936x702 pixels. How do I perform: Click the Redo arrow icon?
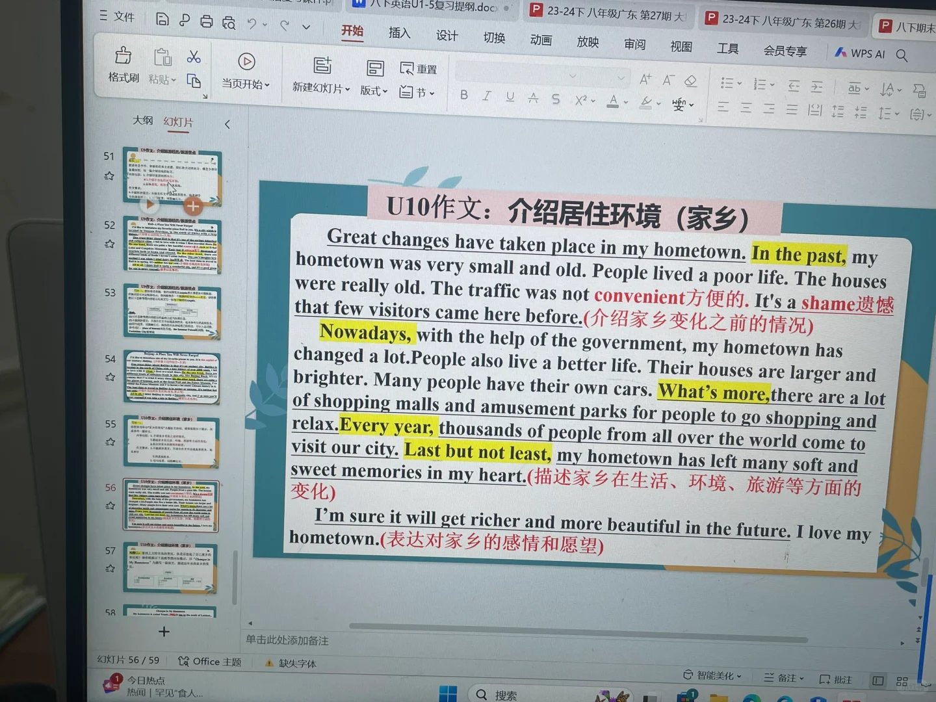(285, 25)
